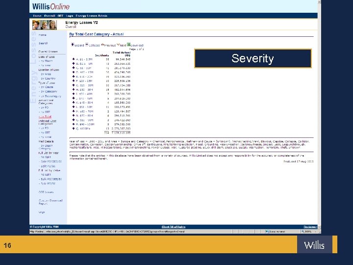Screen dimensions: 353x265
Task: Select Actual Cost Categories by OEE
Action: click(x=45, y=112)
